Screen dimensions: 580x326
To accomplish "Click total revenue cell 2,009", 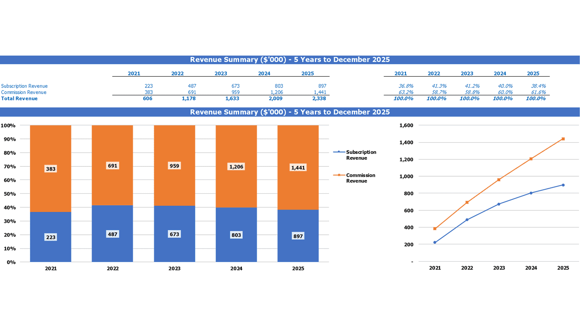I will click(x=275, y=98).
